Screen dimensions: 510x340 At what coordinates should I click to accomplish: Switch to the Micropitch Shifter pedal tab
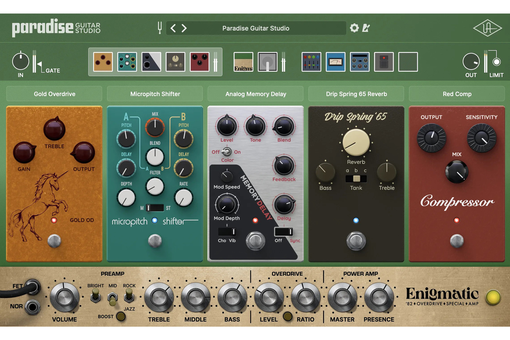[x=155, y=94]
